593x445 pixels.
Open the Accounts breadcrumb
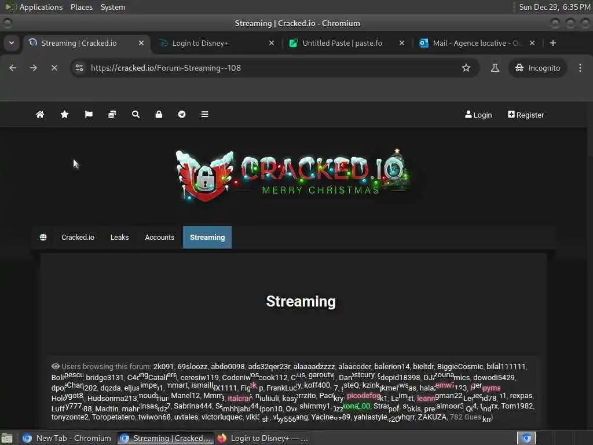tap(160, 237)
